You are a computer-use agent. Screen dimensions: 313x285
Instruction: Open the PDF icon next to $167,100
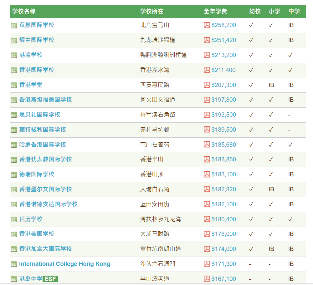point(207,279)
